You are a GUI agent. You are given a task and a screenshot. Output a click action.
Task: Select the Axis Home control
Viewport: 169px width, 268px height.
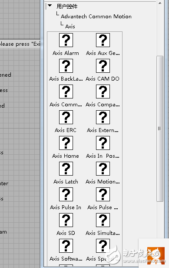[66, 143]
